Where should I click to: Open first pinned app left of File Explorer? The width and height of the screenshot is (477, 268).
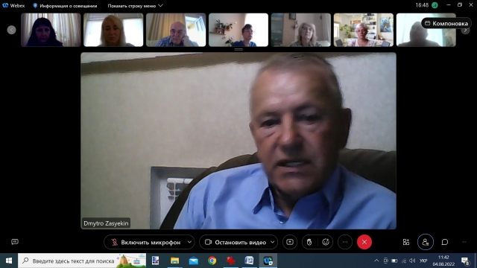pyautogui.click(x=156, y=261)
